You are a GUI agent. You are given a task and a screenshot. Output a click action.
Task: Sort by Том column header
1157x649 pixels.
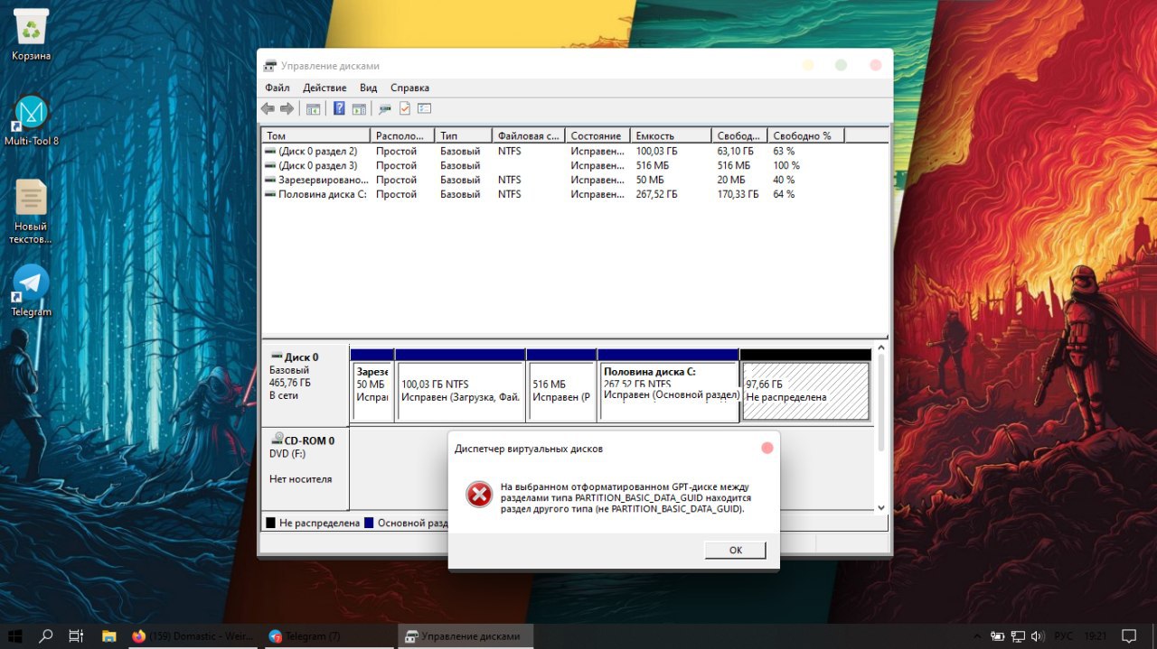pos(315,135)
